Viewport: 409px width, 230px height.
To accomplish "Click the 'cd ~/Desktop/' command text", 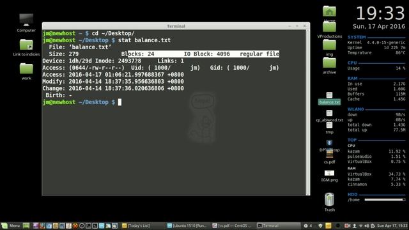I will coord(113,33).
